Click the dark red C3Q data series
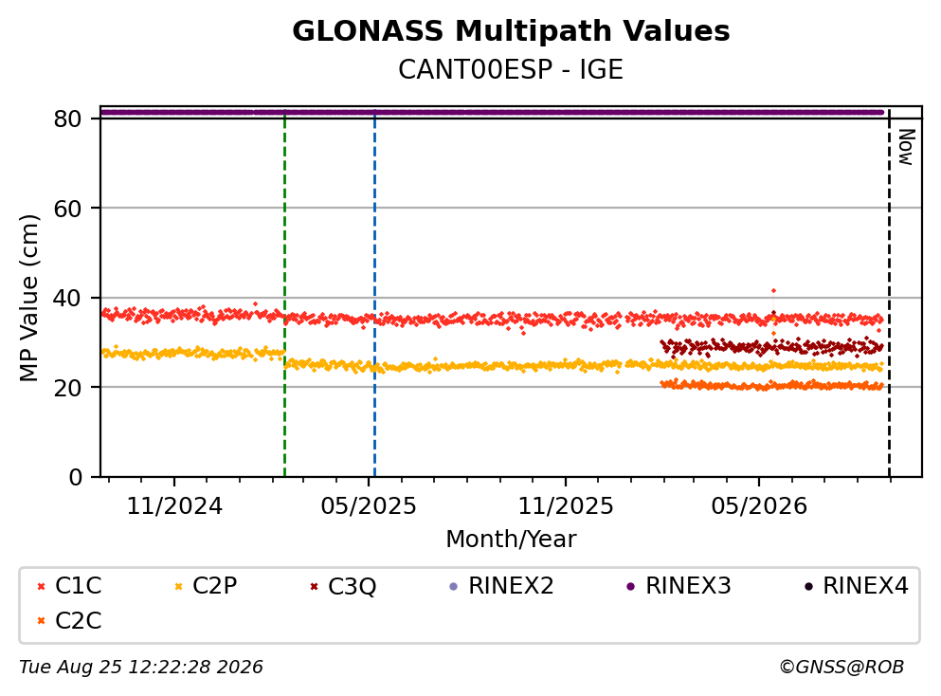Image resolution: width=941 pixels, height=696 pixels. click(771, 346)
